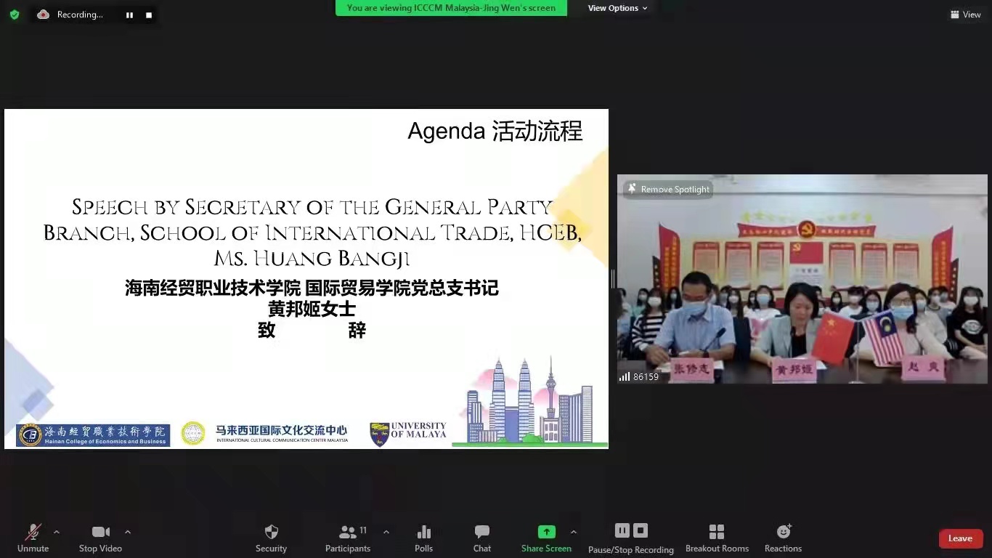Turn off camera with Stop Video
Screen dimensions: 992x558
tap(100, 538)
